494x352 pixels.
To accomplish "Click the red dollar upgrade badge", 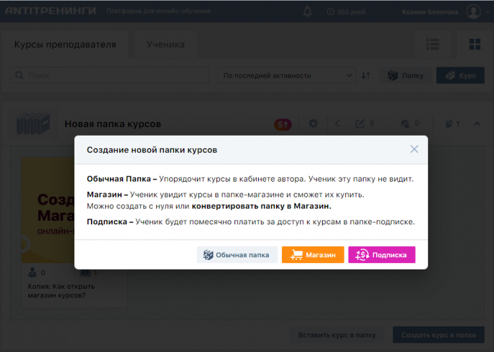I will click(283, 124).
